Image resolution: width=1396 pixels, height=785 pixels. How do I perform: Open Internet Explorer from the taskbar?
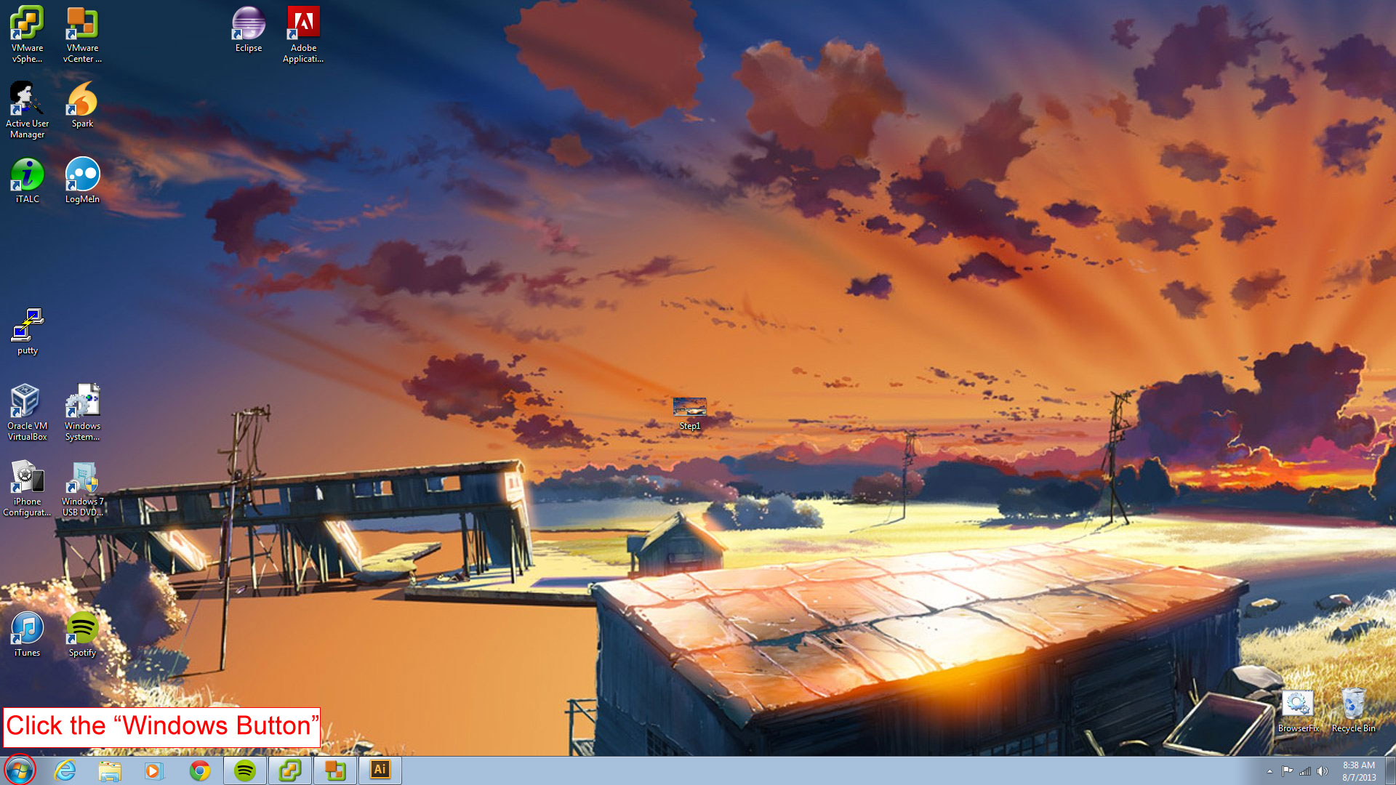(65, 770)
